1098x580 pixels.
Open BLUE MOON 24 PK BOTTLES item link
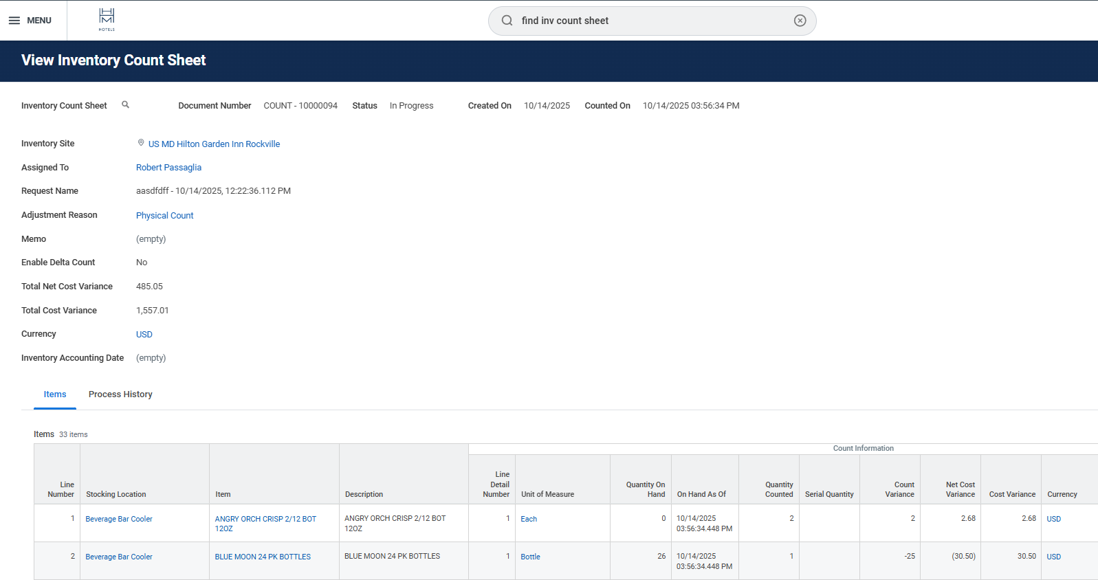(x=263, y=557)
